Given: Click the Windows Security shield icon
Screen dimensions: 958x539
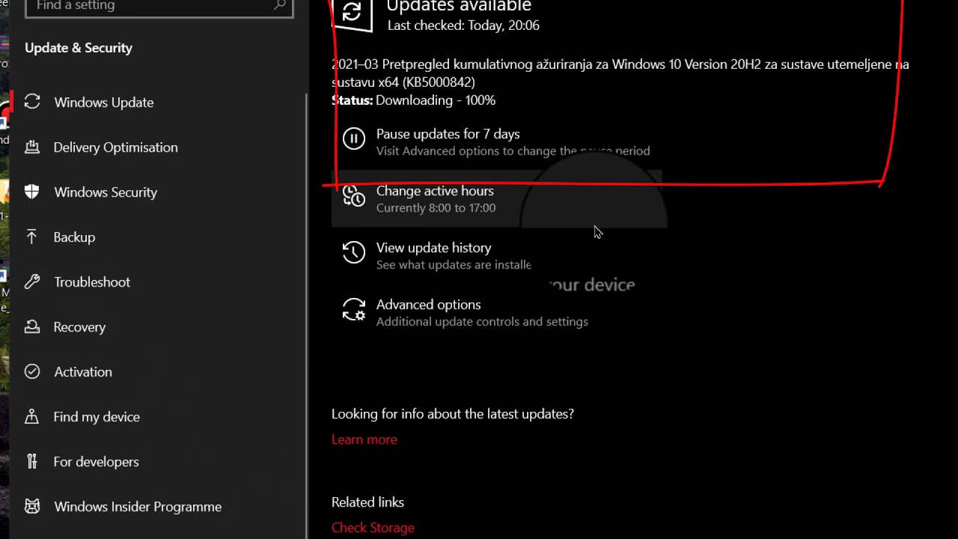Looking at the screenshot, I should [x=32, y=192].
